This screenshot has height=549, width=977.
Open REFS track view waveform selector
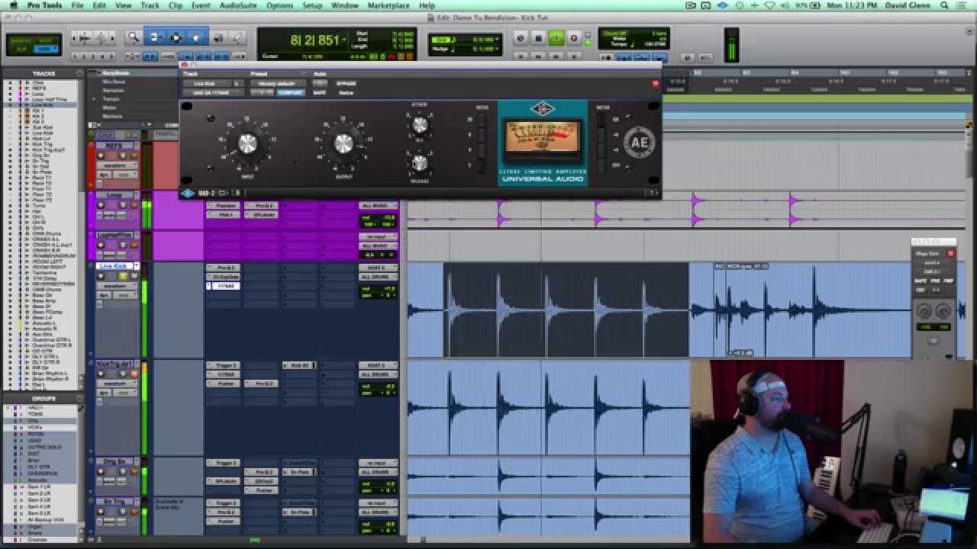coord(117,165)
